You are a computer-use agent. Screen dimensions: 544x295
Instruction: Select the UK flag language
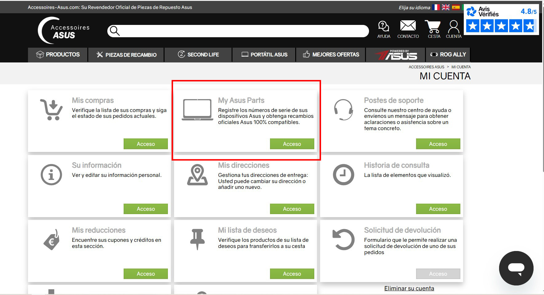coord(446,7)
